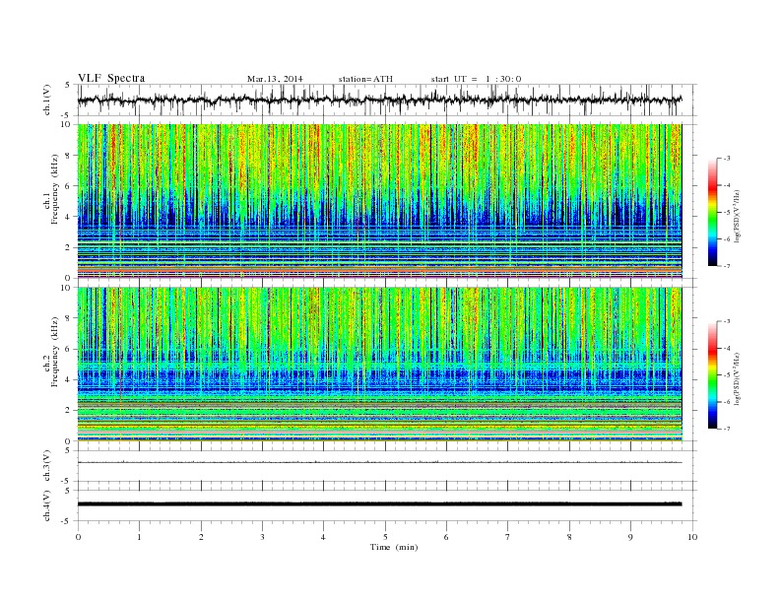
Task: Click the "-7" tick on ch.2 color bar
Action: pyautogui.click(x=726, y=429)
